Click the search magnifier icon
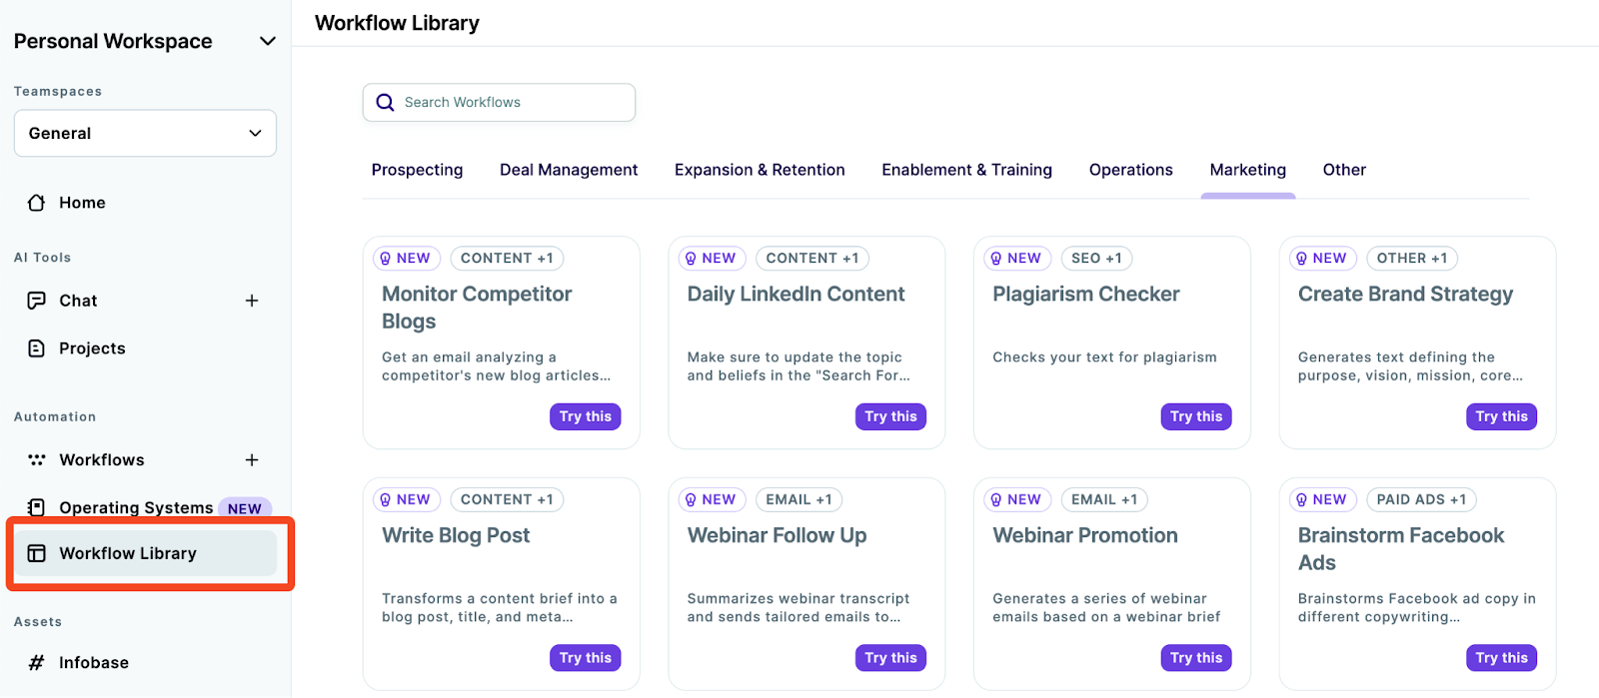Viewport: 1599px width, 698px height. pos(385,103)
